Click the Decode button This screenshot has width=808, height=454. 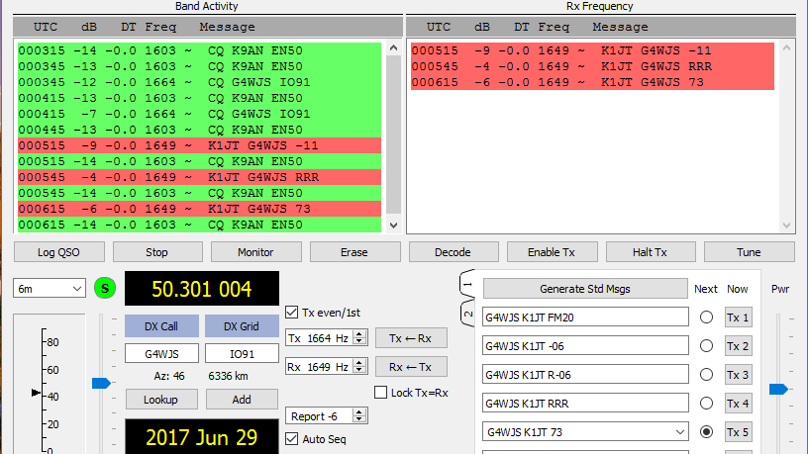[453, 252]
